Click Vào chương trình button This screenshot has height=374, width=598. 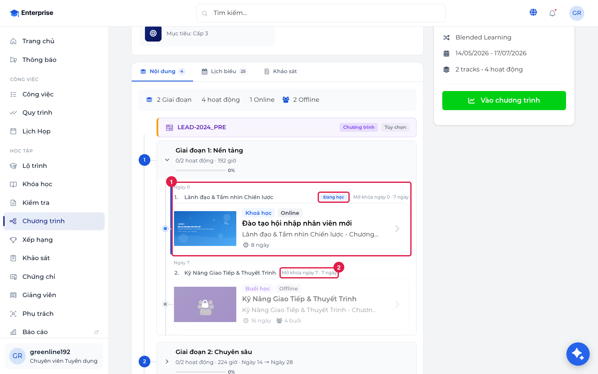(x=504, y=101)
